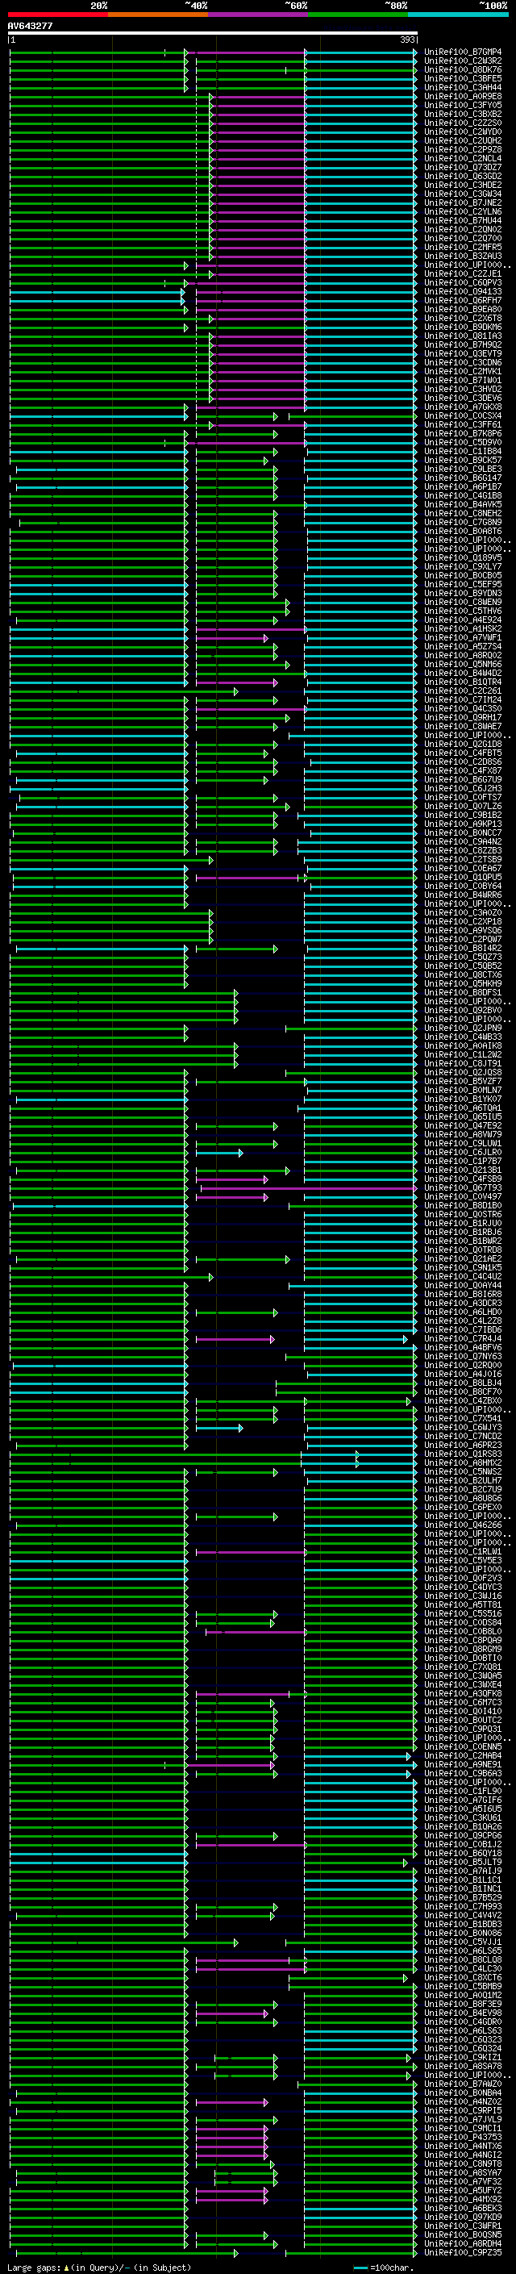The image size is (516, 2274).
Task: Click the orange ~40% identity legend segment
Action: pyautogui.click(x=158, y=15)
